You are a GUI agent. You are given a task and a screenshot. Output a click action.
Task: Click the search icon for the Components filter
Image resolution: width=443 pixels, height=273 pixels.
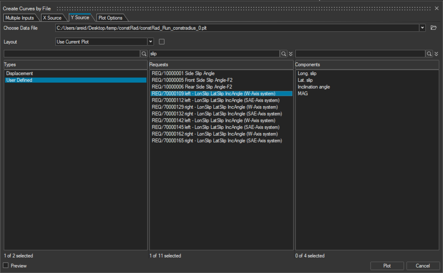[x=429, y=53]
